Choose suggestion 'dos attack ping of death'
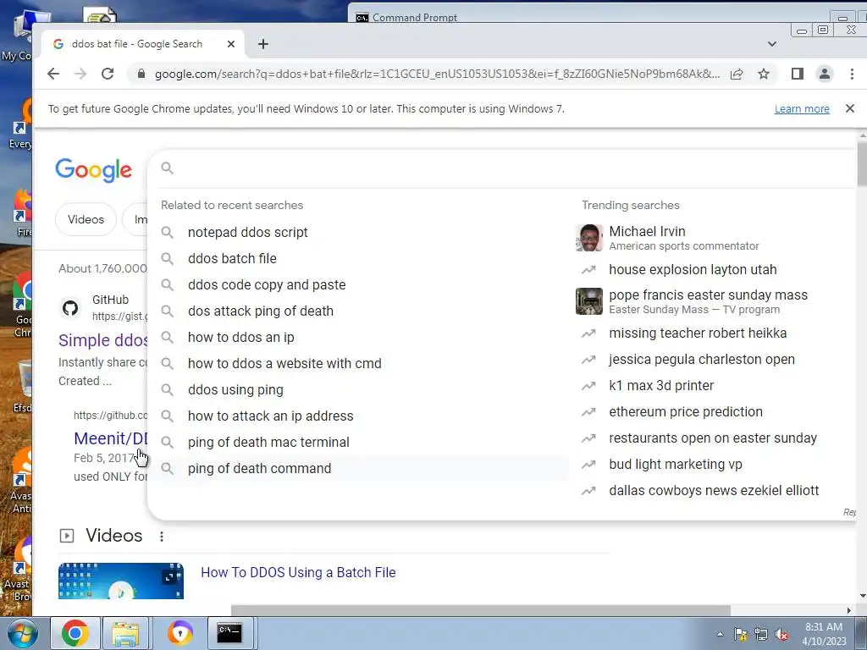 (x=261, y=311)
